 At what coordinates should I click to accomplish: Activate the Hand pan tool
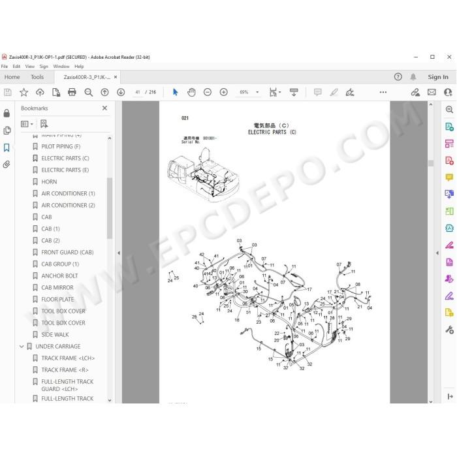tap(191, 93)
